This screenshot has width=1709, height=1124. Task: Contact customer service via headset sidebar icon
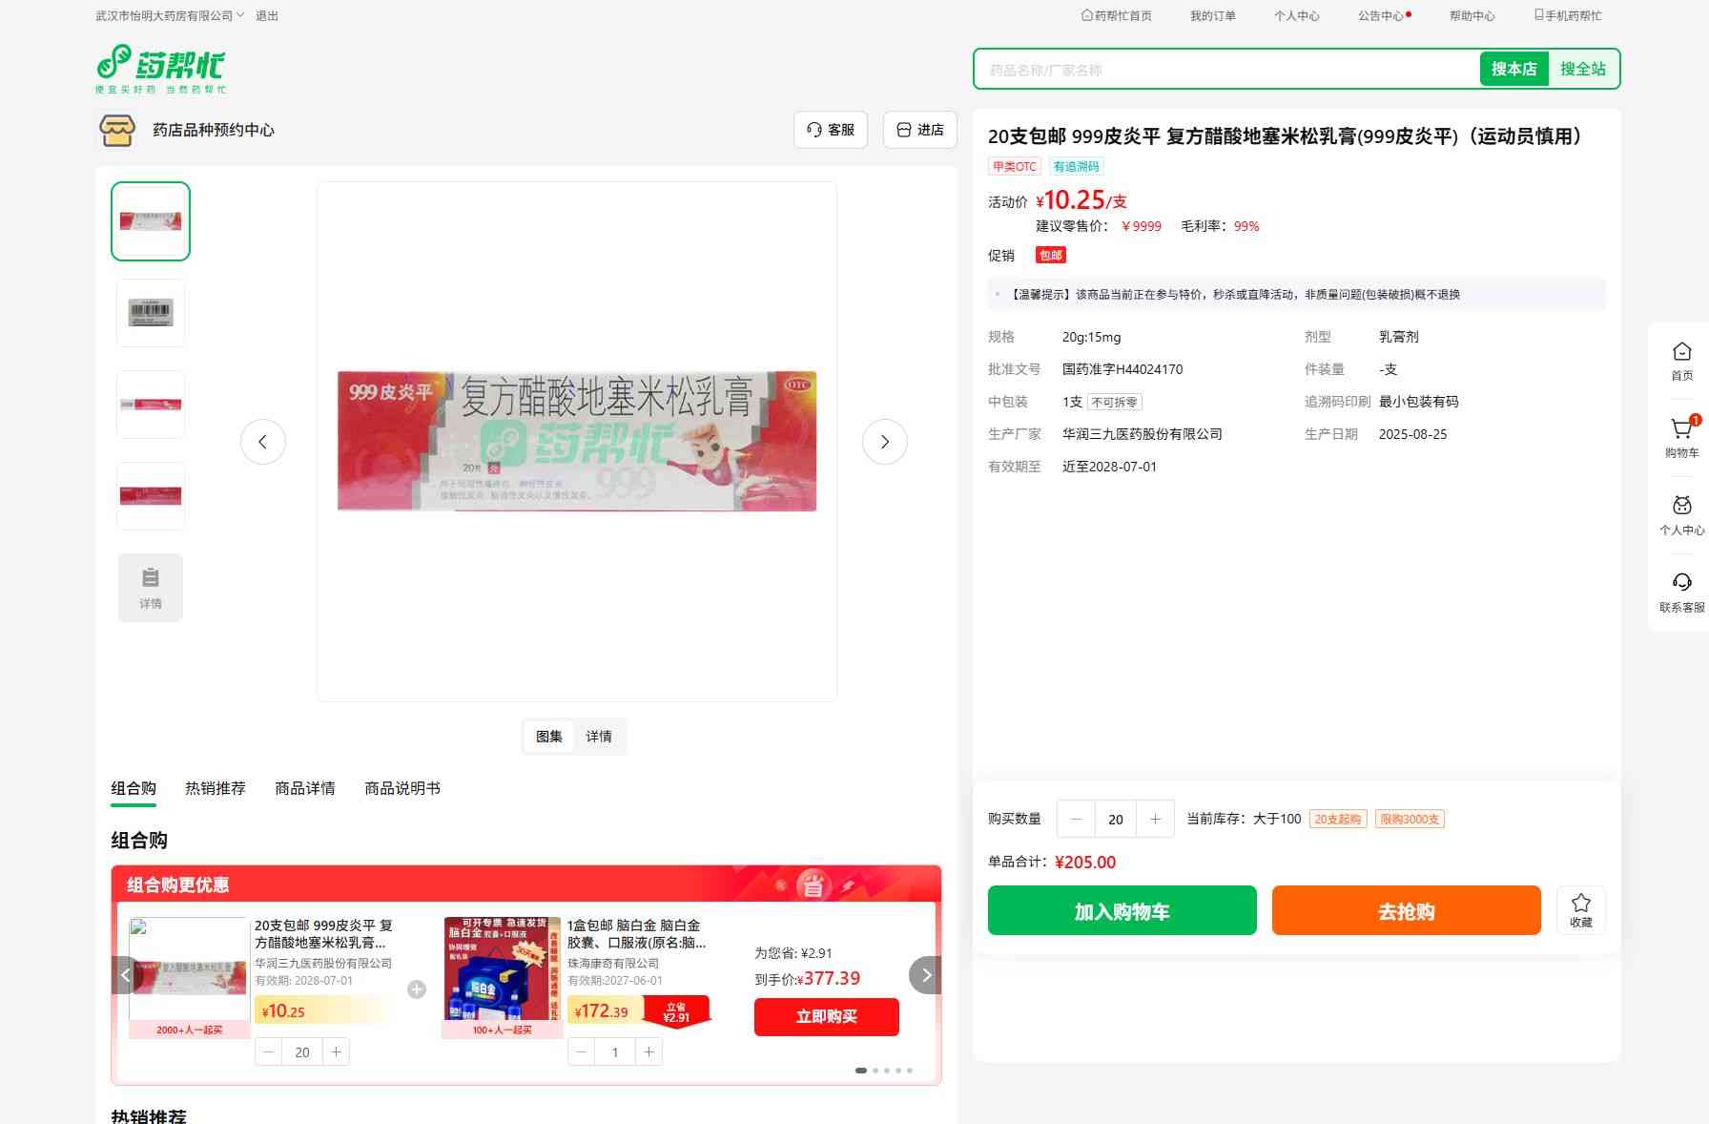click(x=1681, y=584)
